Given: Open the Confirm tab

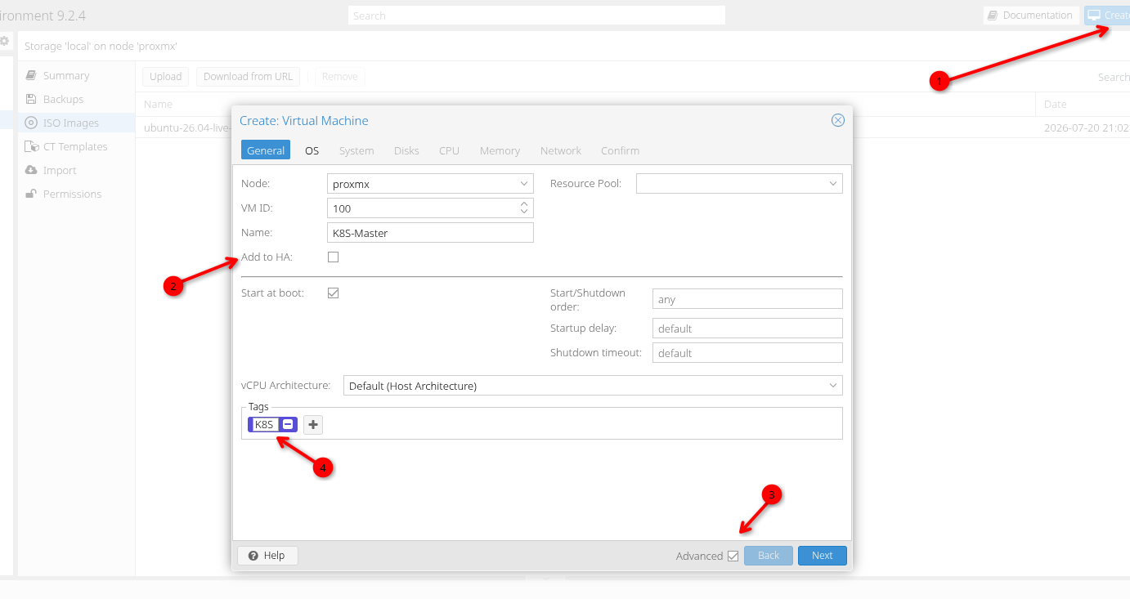Looking at the screenshot, I should pos(621,150).
